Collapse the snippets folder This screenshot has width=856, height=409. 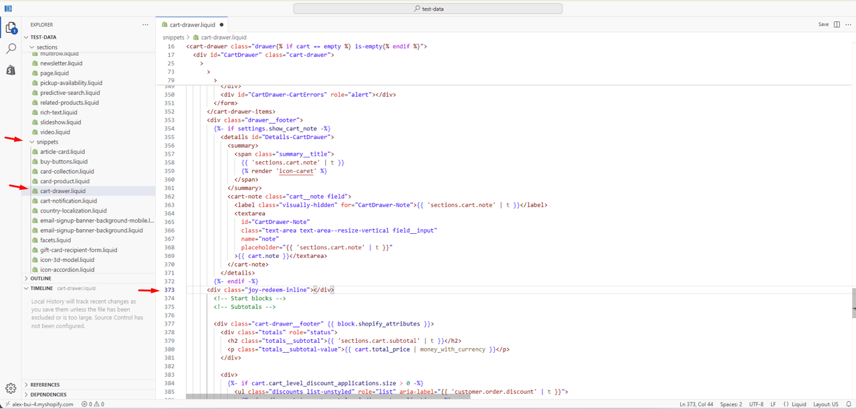(x=32, y=142)
